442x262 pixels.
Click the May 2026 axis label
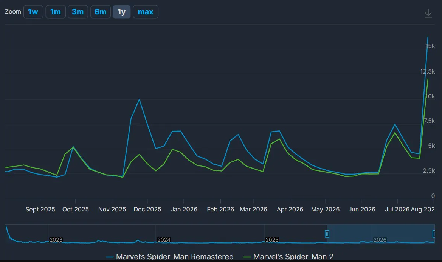[325, 210]
